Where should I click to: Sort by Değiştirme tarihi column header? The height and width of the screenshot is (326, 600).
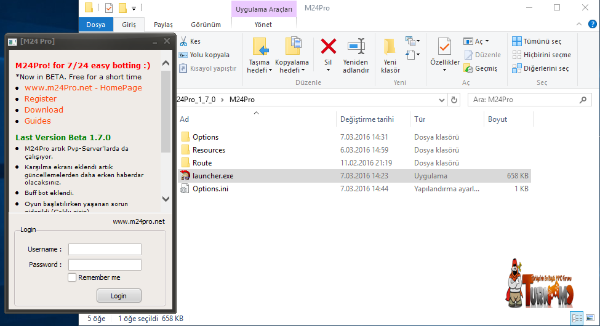coord(373,119)
